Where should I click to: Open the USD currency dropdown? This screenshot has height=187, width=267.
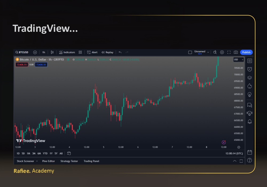[x=238, y=60]
